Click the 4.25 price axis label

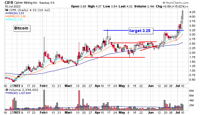point(192,12)
